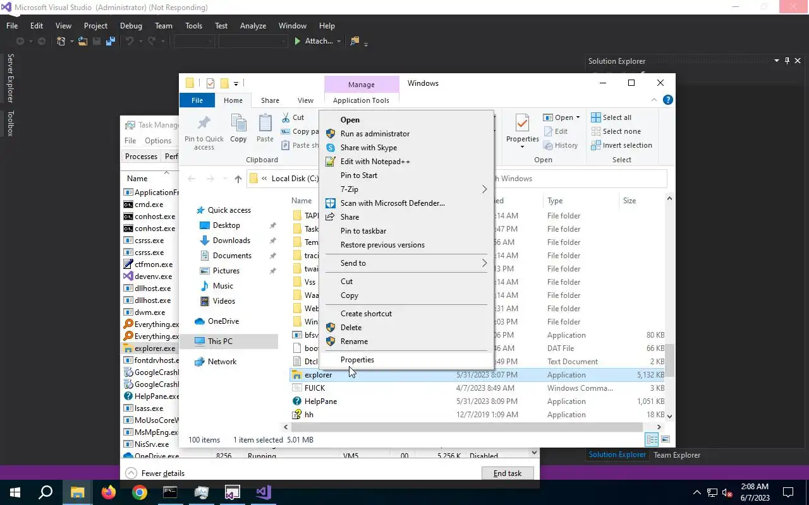Pin the Solution Explorer panel
Image resolution: width=809 pixels, height=505 pixels.
pyautogui.click(x=787, y=61)
